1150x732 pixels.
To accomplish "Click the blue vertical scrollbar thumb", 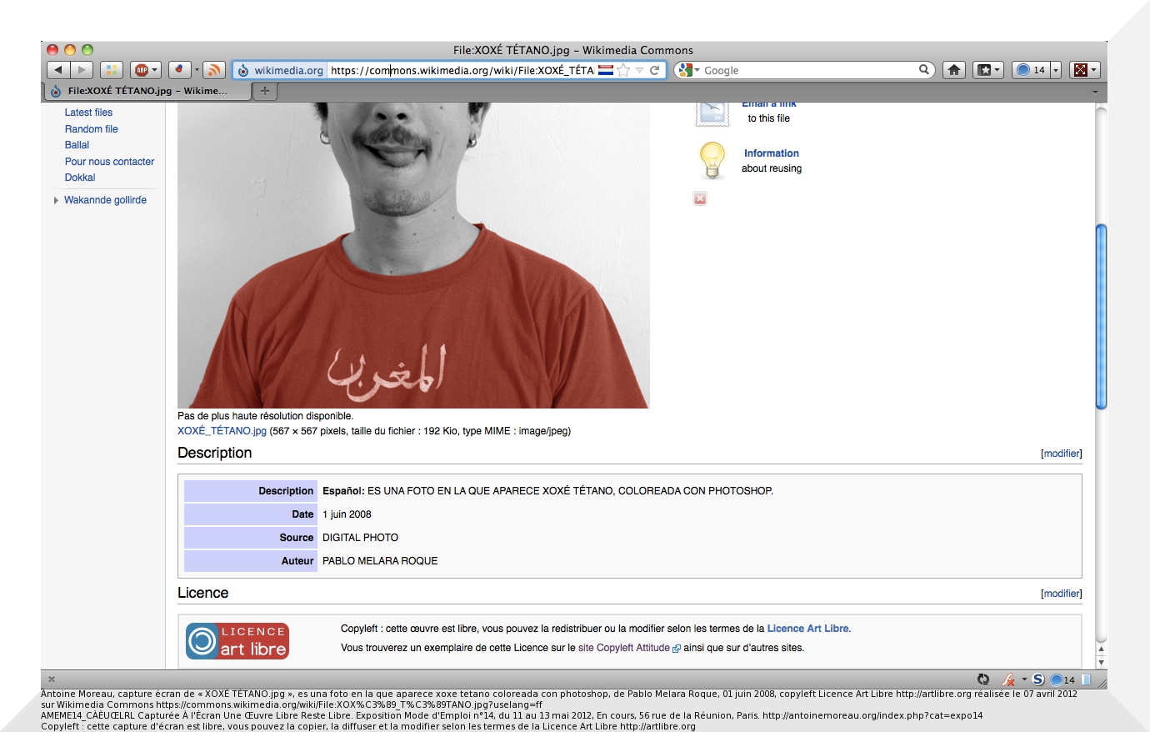I will click(1101, 317).
